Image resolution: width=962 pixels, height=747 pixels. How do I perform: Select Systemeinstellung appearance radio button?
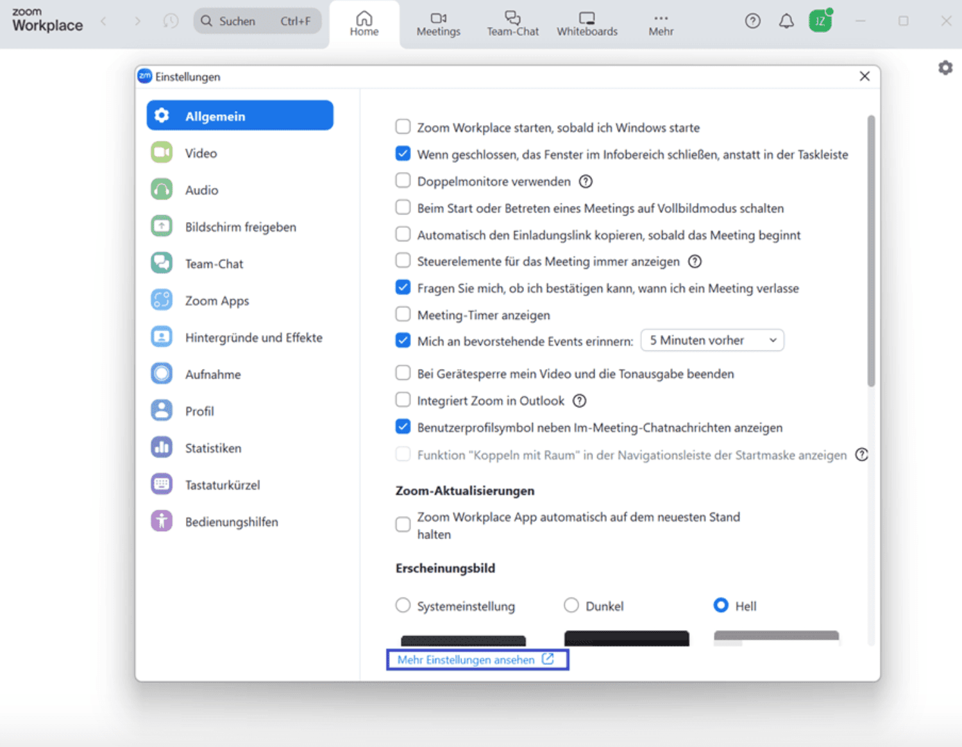(403, 605)
